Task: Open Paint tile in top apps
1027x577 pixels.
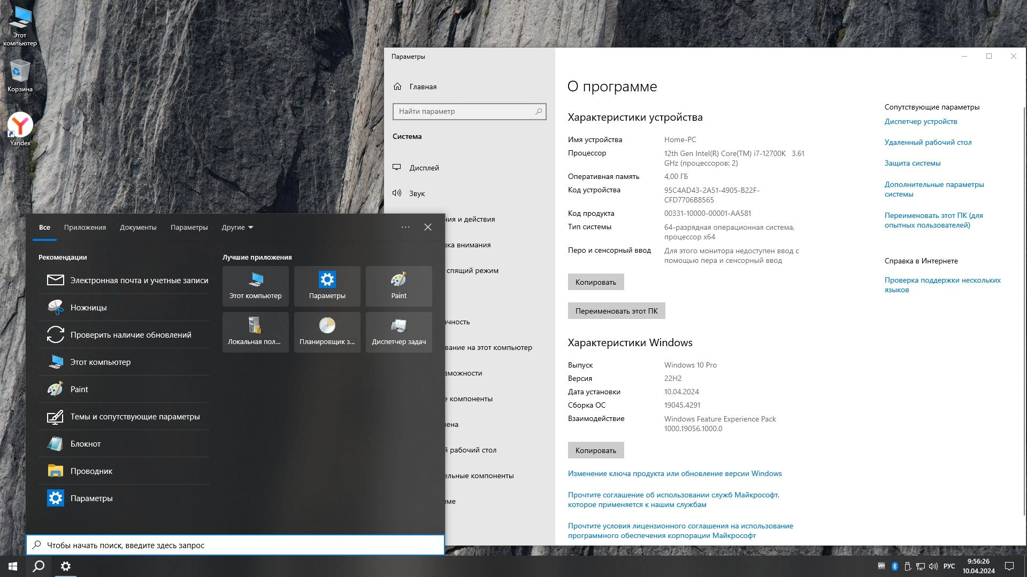Action: pos(398,286)
